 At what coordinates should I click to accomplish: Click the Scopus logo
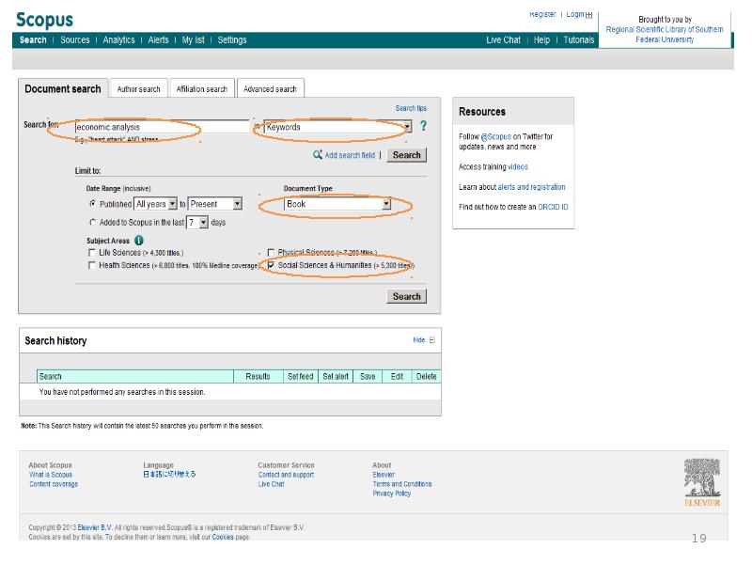pyautogui.click(x=44, y=20)
